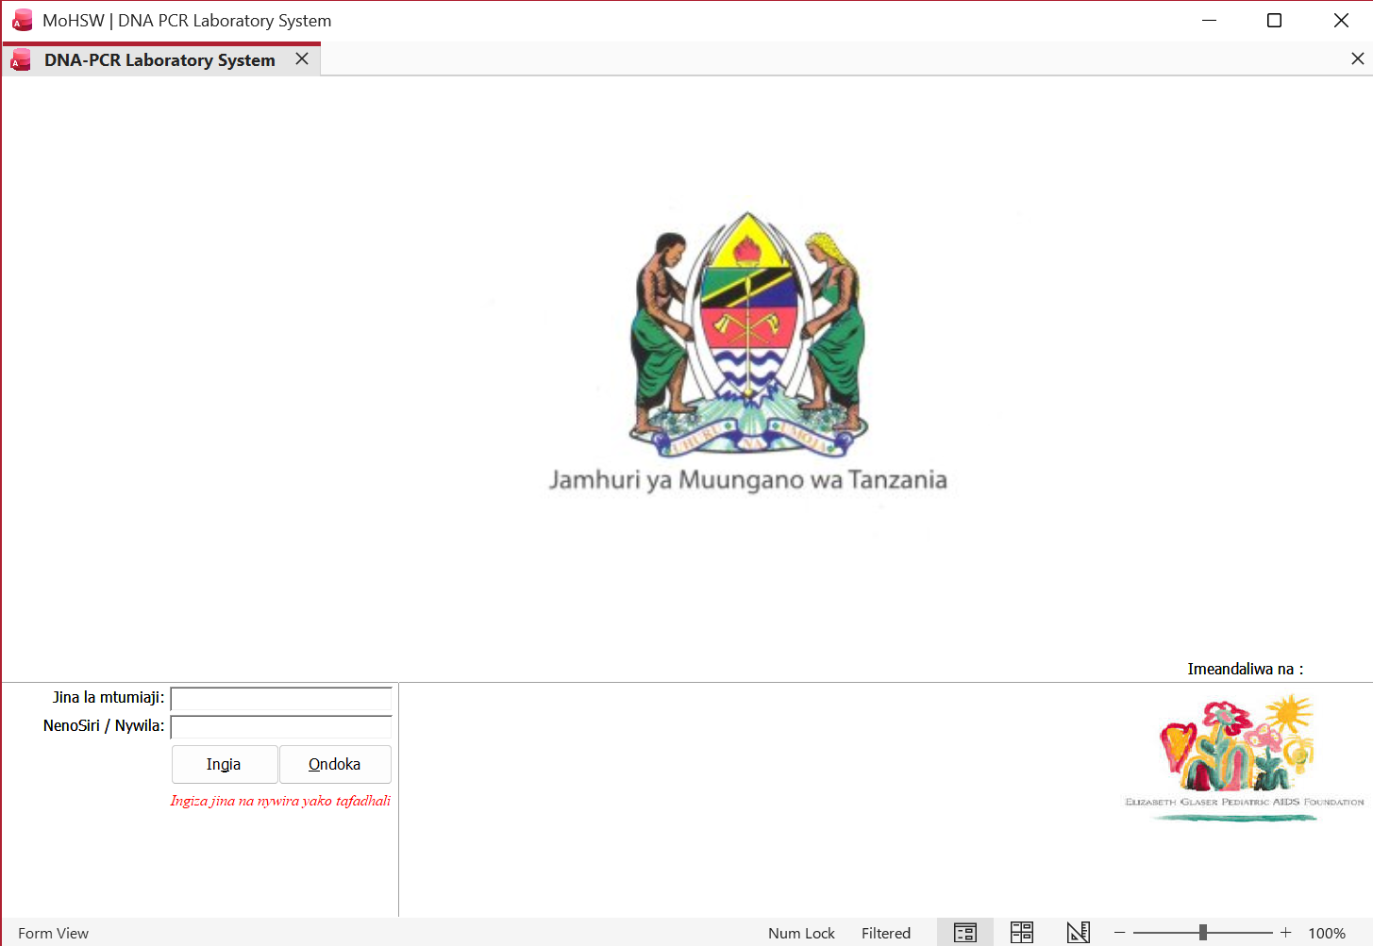Click the Jina la mtumiaji label

[x=109, y=698]
